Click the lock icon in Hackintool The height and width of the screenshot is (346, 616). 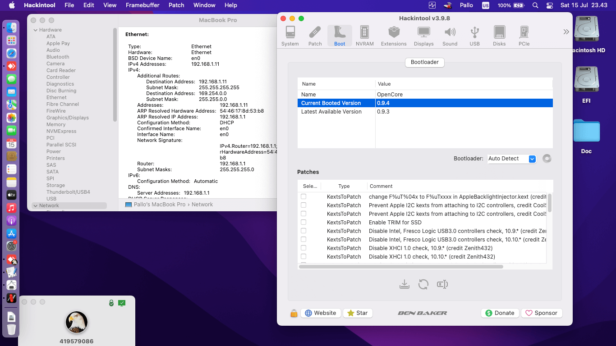pos(294,313)
